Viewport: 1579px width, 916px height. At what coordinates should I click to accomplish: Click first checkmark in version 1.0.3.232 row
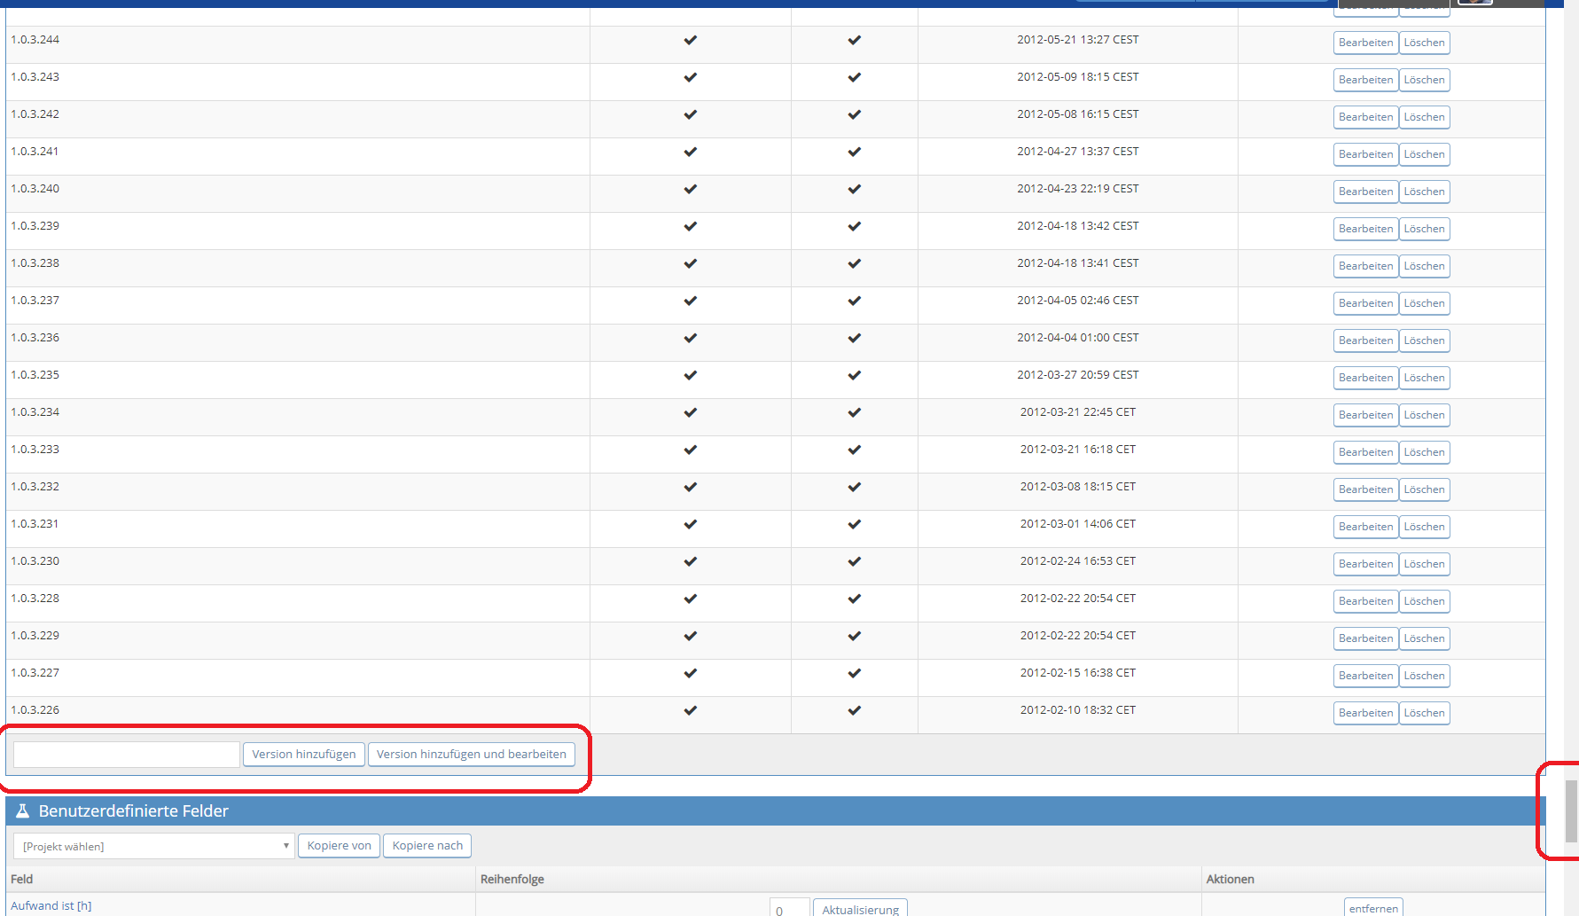[690, 487]
